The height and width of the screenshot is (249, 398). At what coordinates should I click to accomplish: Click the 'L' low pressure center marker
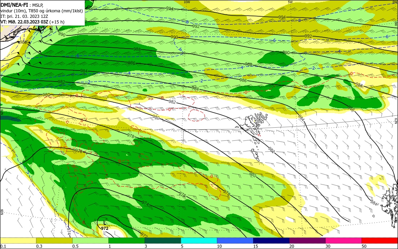click(x=105, y=223)
